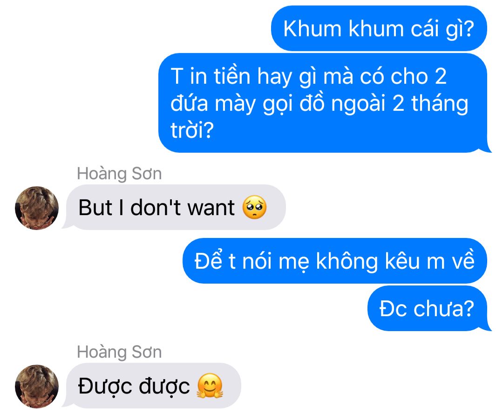503x414 pixels.
Task: Select the "Để t nói mẹ không kêu m về" bubble
Action: click(334, 261)
